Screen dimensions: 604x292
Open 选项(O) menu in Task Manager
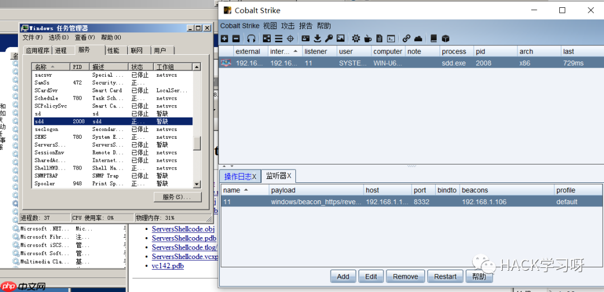pyautogui.click(x=59, y=37)
